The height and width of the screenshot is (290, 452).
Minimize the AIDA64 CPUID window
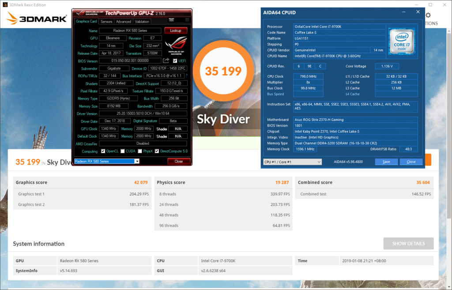[404, 12]
